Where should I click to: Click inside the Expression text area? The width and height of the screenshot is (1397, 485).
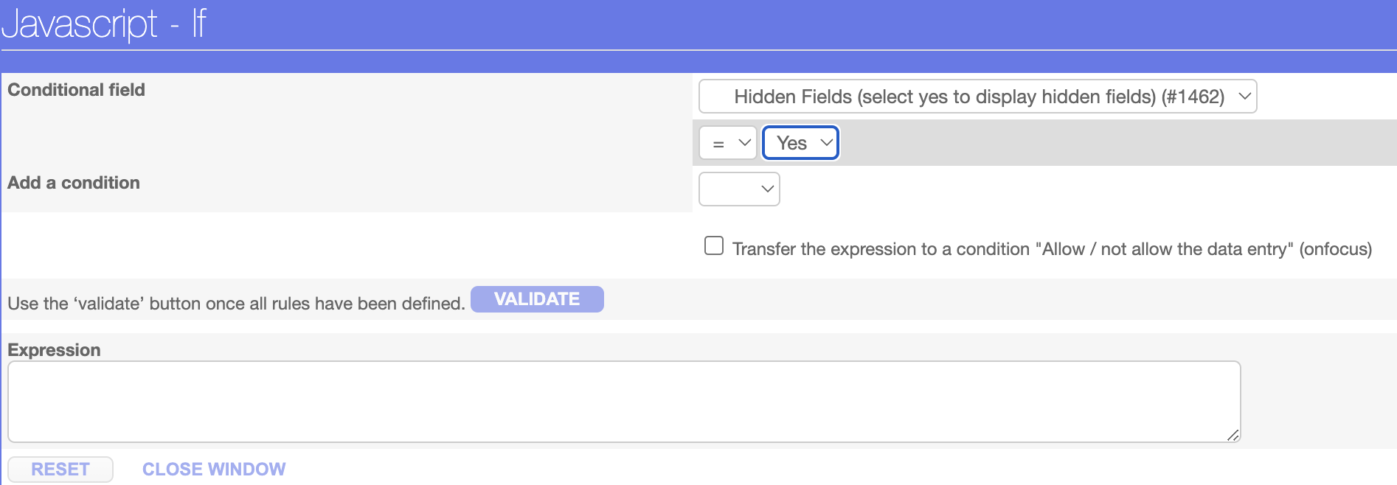623,401
